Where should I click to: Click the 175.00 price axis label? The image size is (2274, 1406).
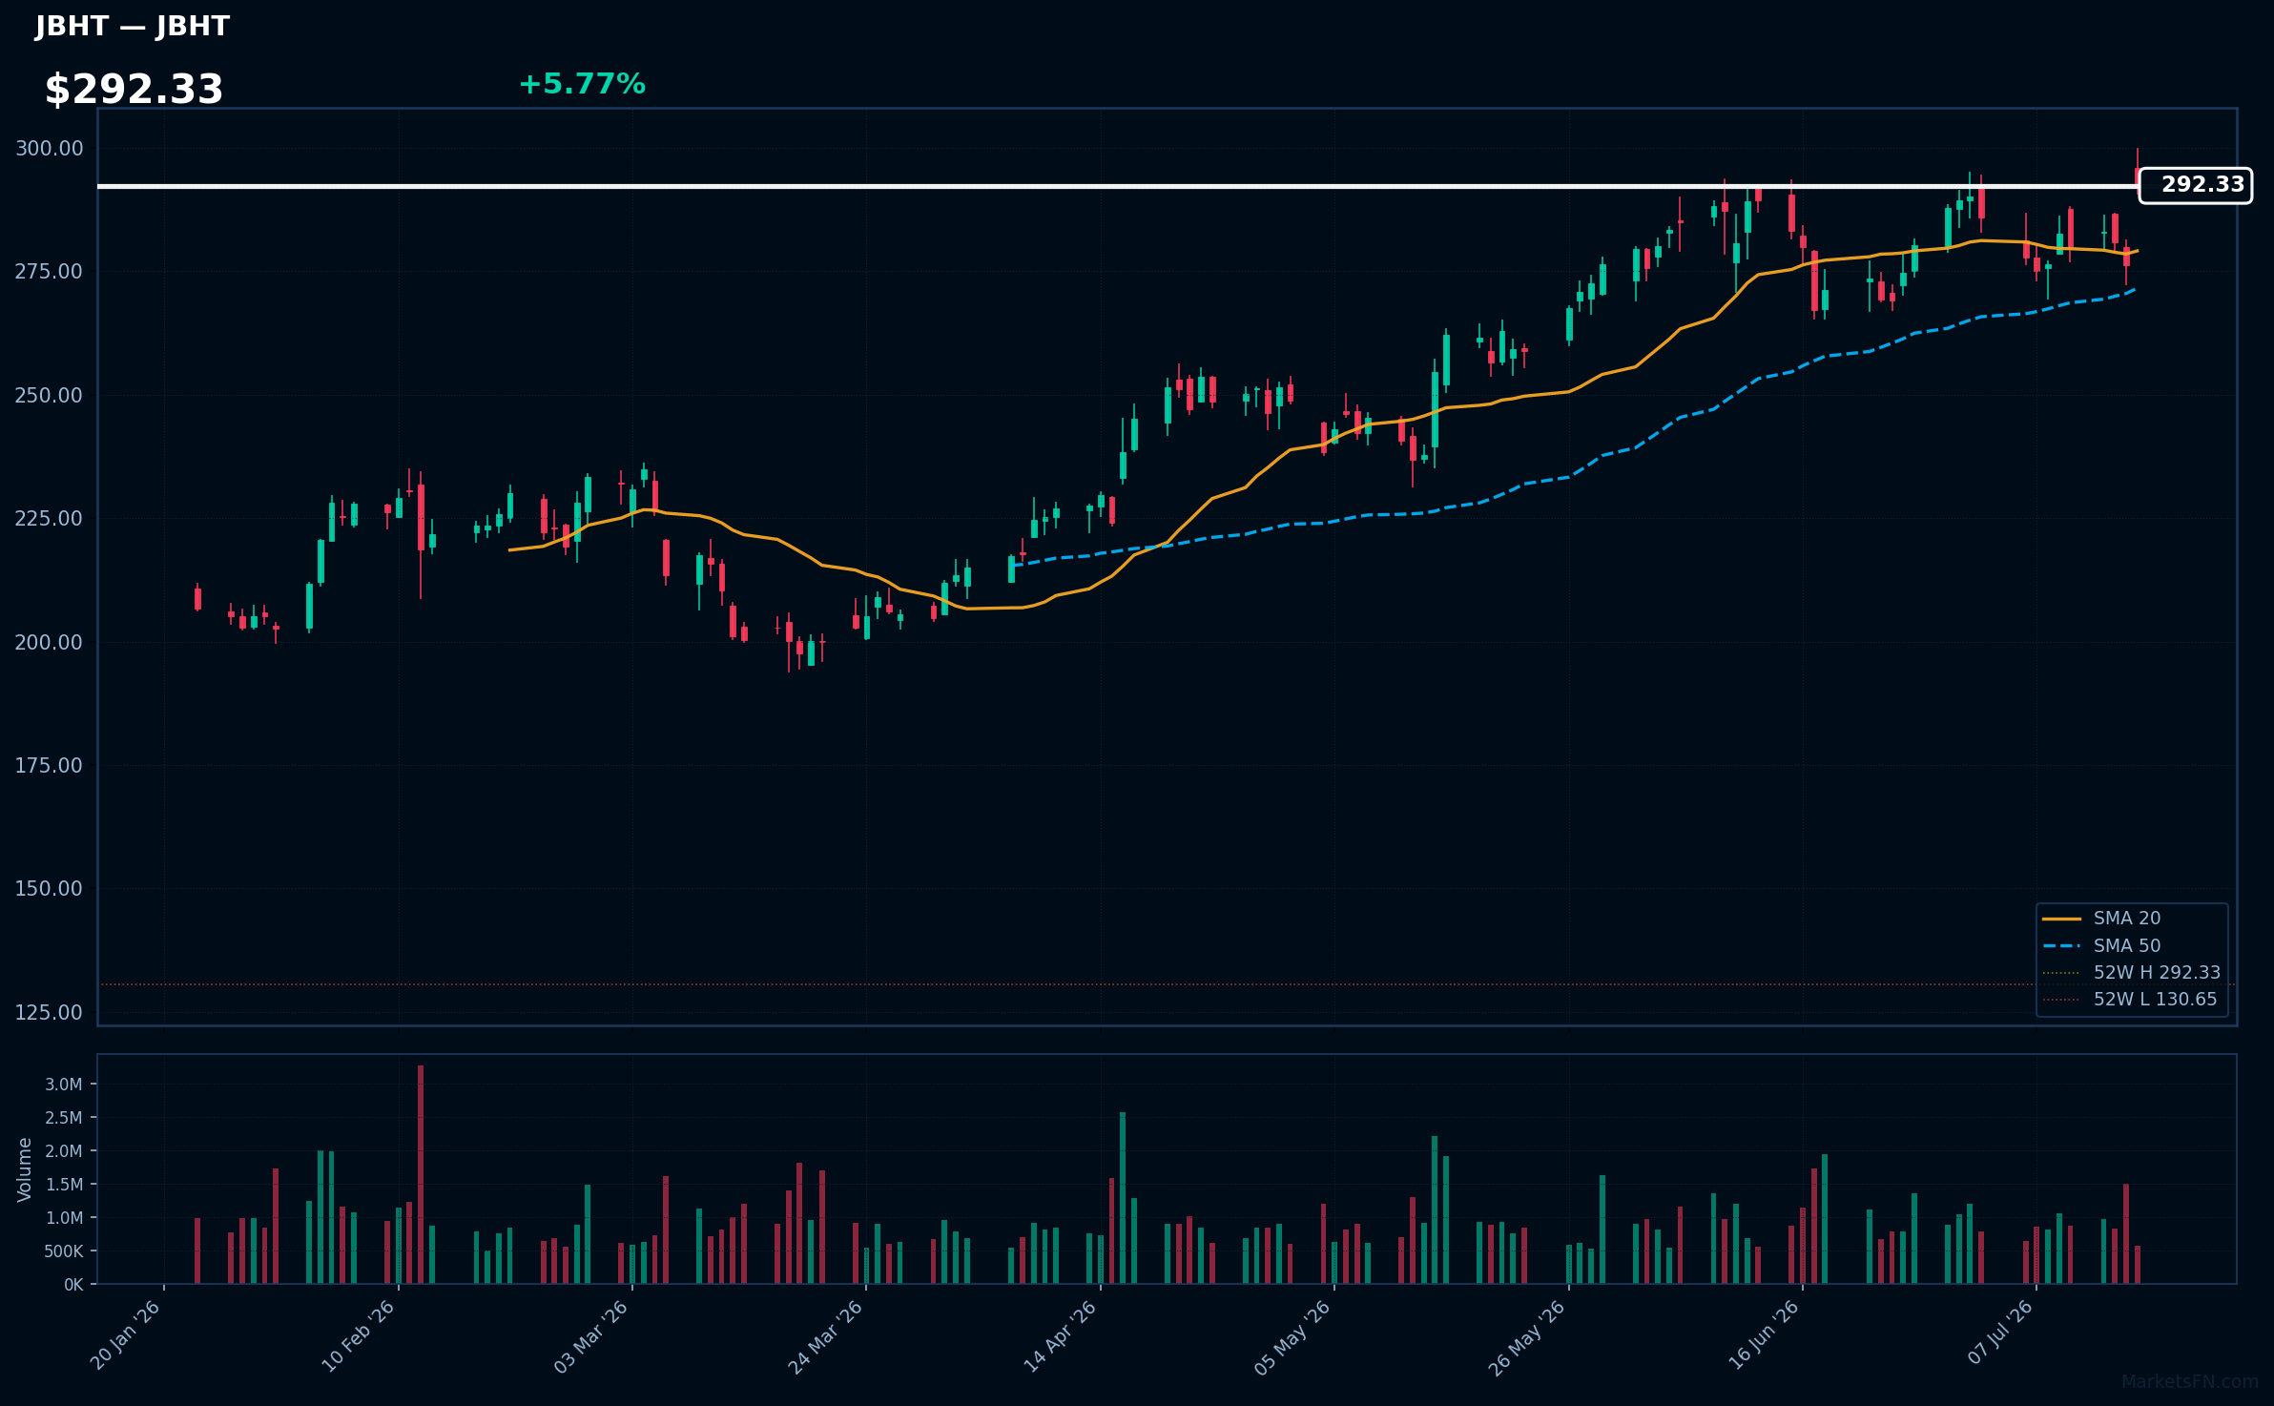click(x=49, y=765)
